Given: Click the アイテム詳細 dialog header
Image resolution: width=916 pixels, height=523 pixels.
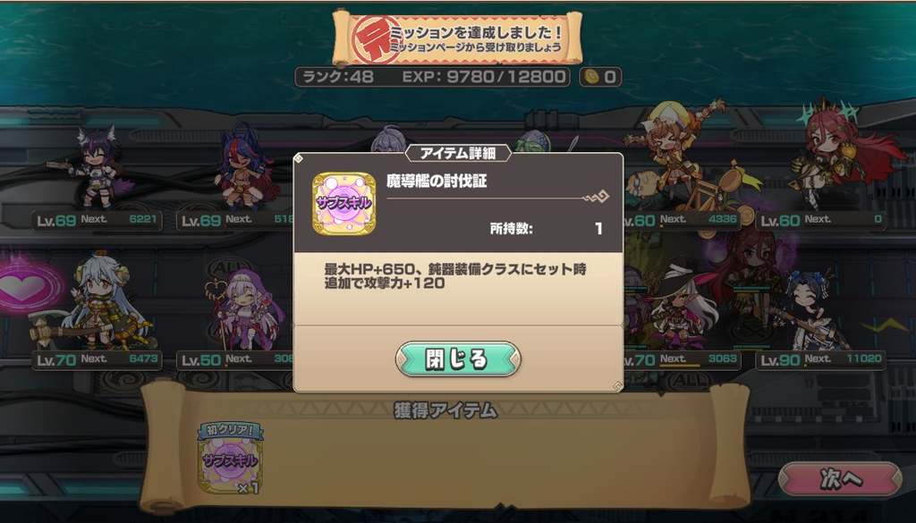Looking at the screenshot, I should pos(458,153).
